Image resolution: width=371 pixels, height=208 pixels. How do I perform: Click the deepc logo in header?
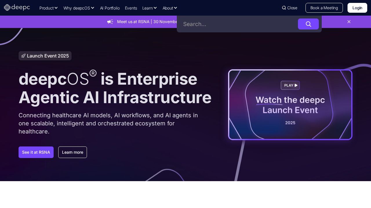(17, 8)
